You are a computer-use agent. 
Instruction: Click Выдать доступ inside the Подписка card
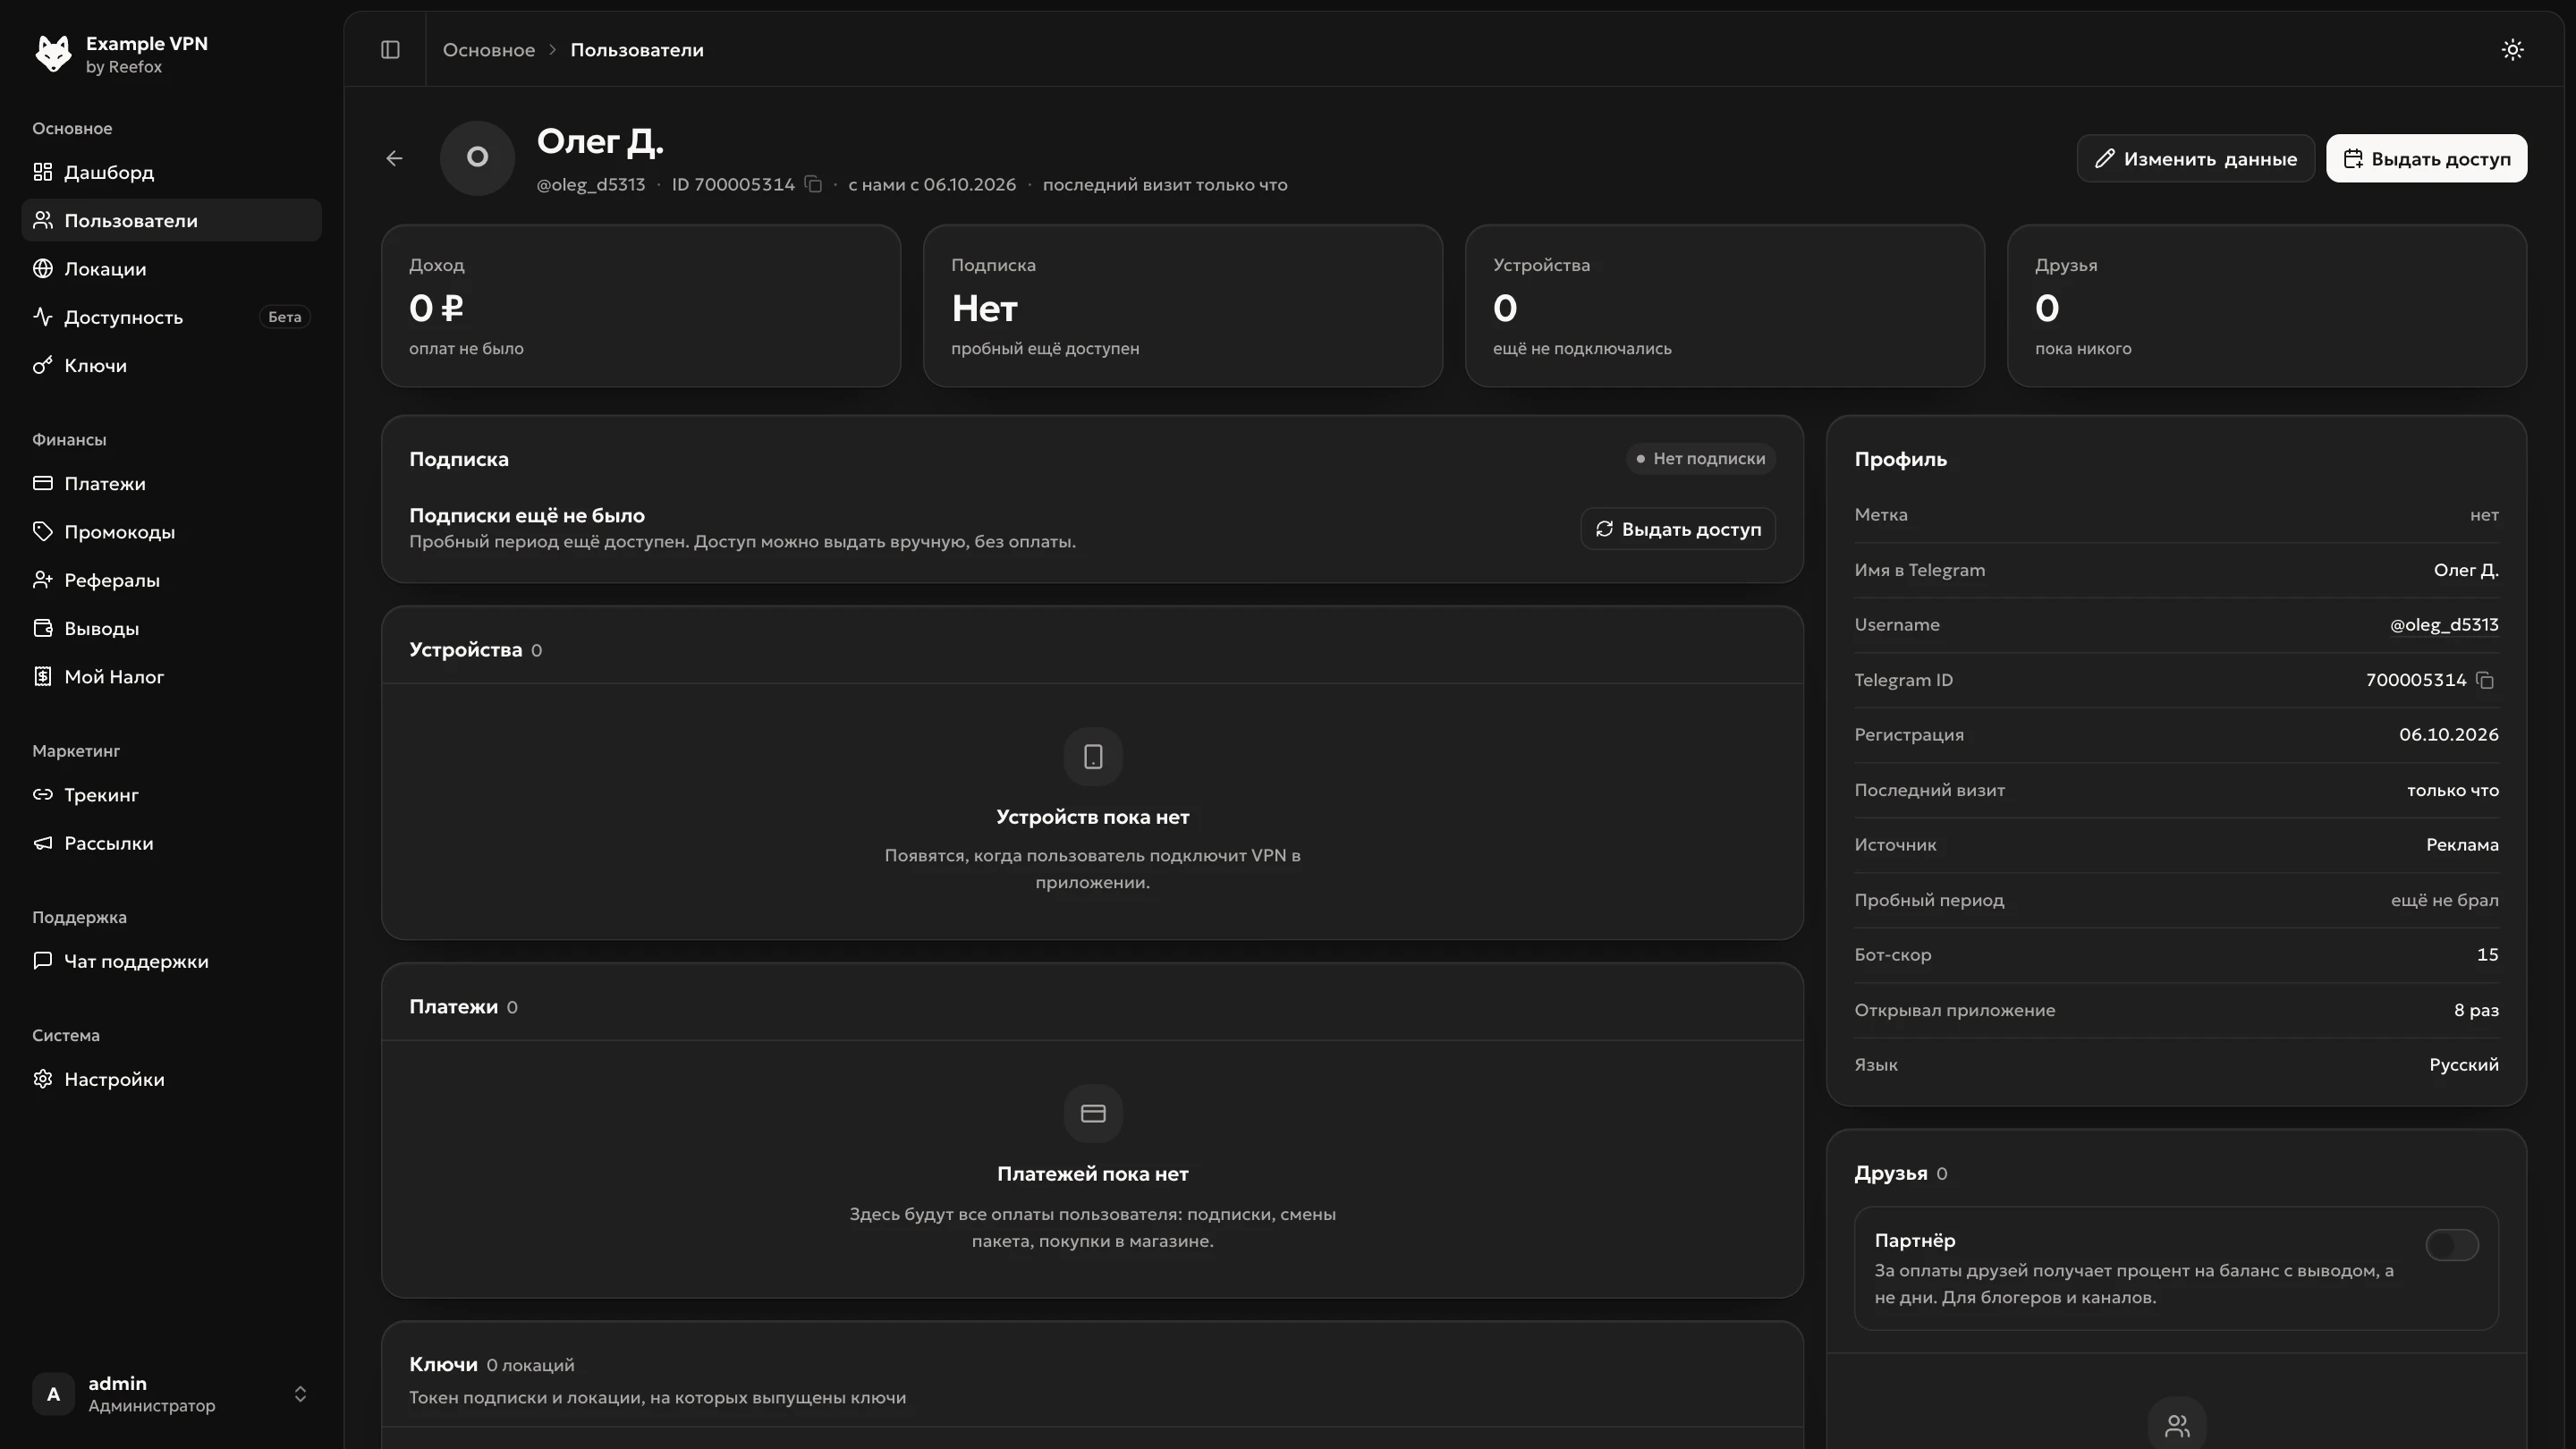[1677, 529]
